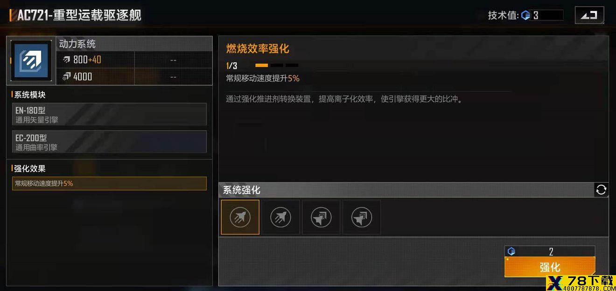Click the 1/3 enhancement progress bar
The width and height of the screenshot is (616, 291).
(x=277, y=65)
